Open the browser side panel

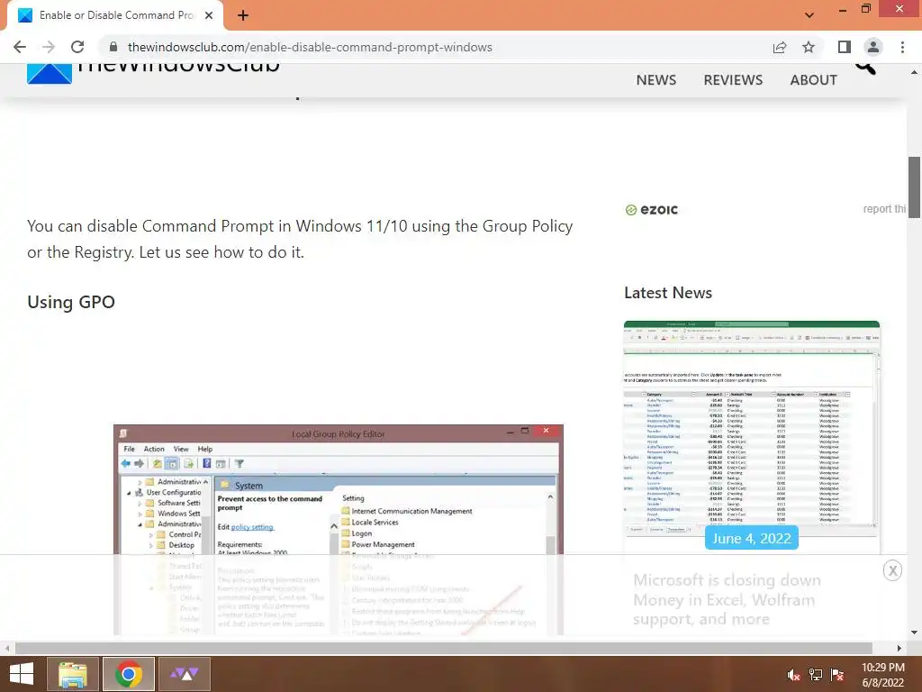845,47
